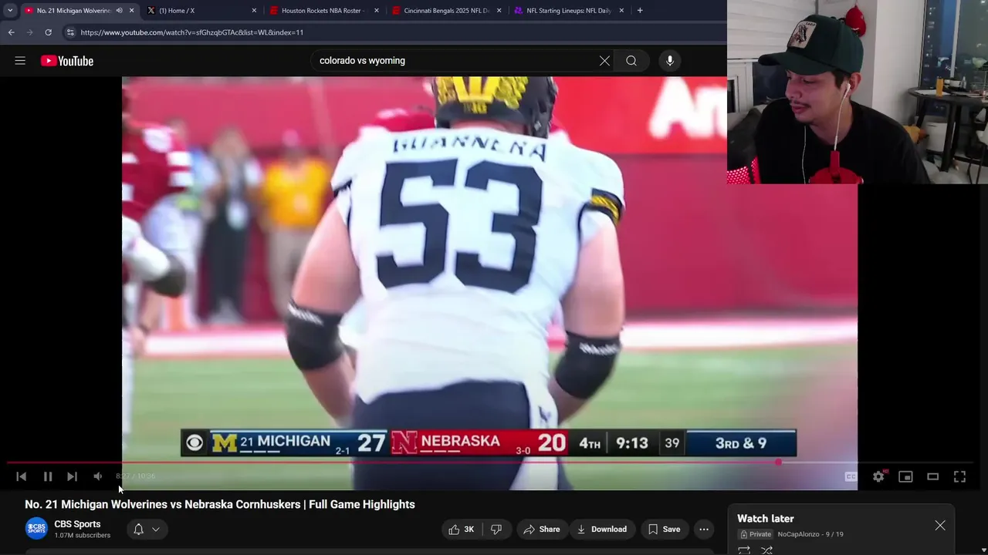Image resolution: width=988 pixels, height=555 pixels.
Task: Click the Private playlist status label
Action: 756,534
